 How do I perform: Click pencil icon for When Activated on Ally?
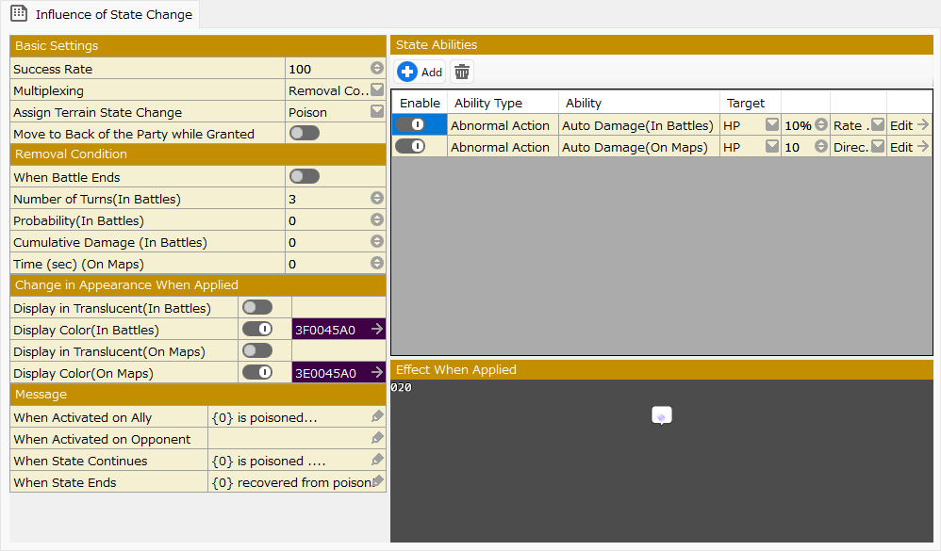click(377, 416)
